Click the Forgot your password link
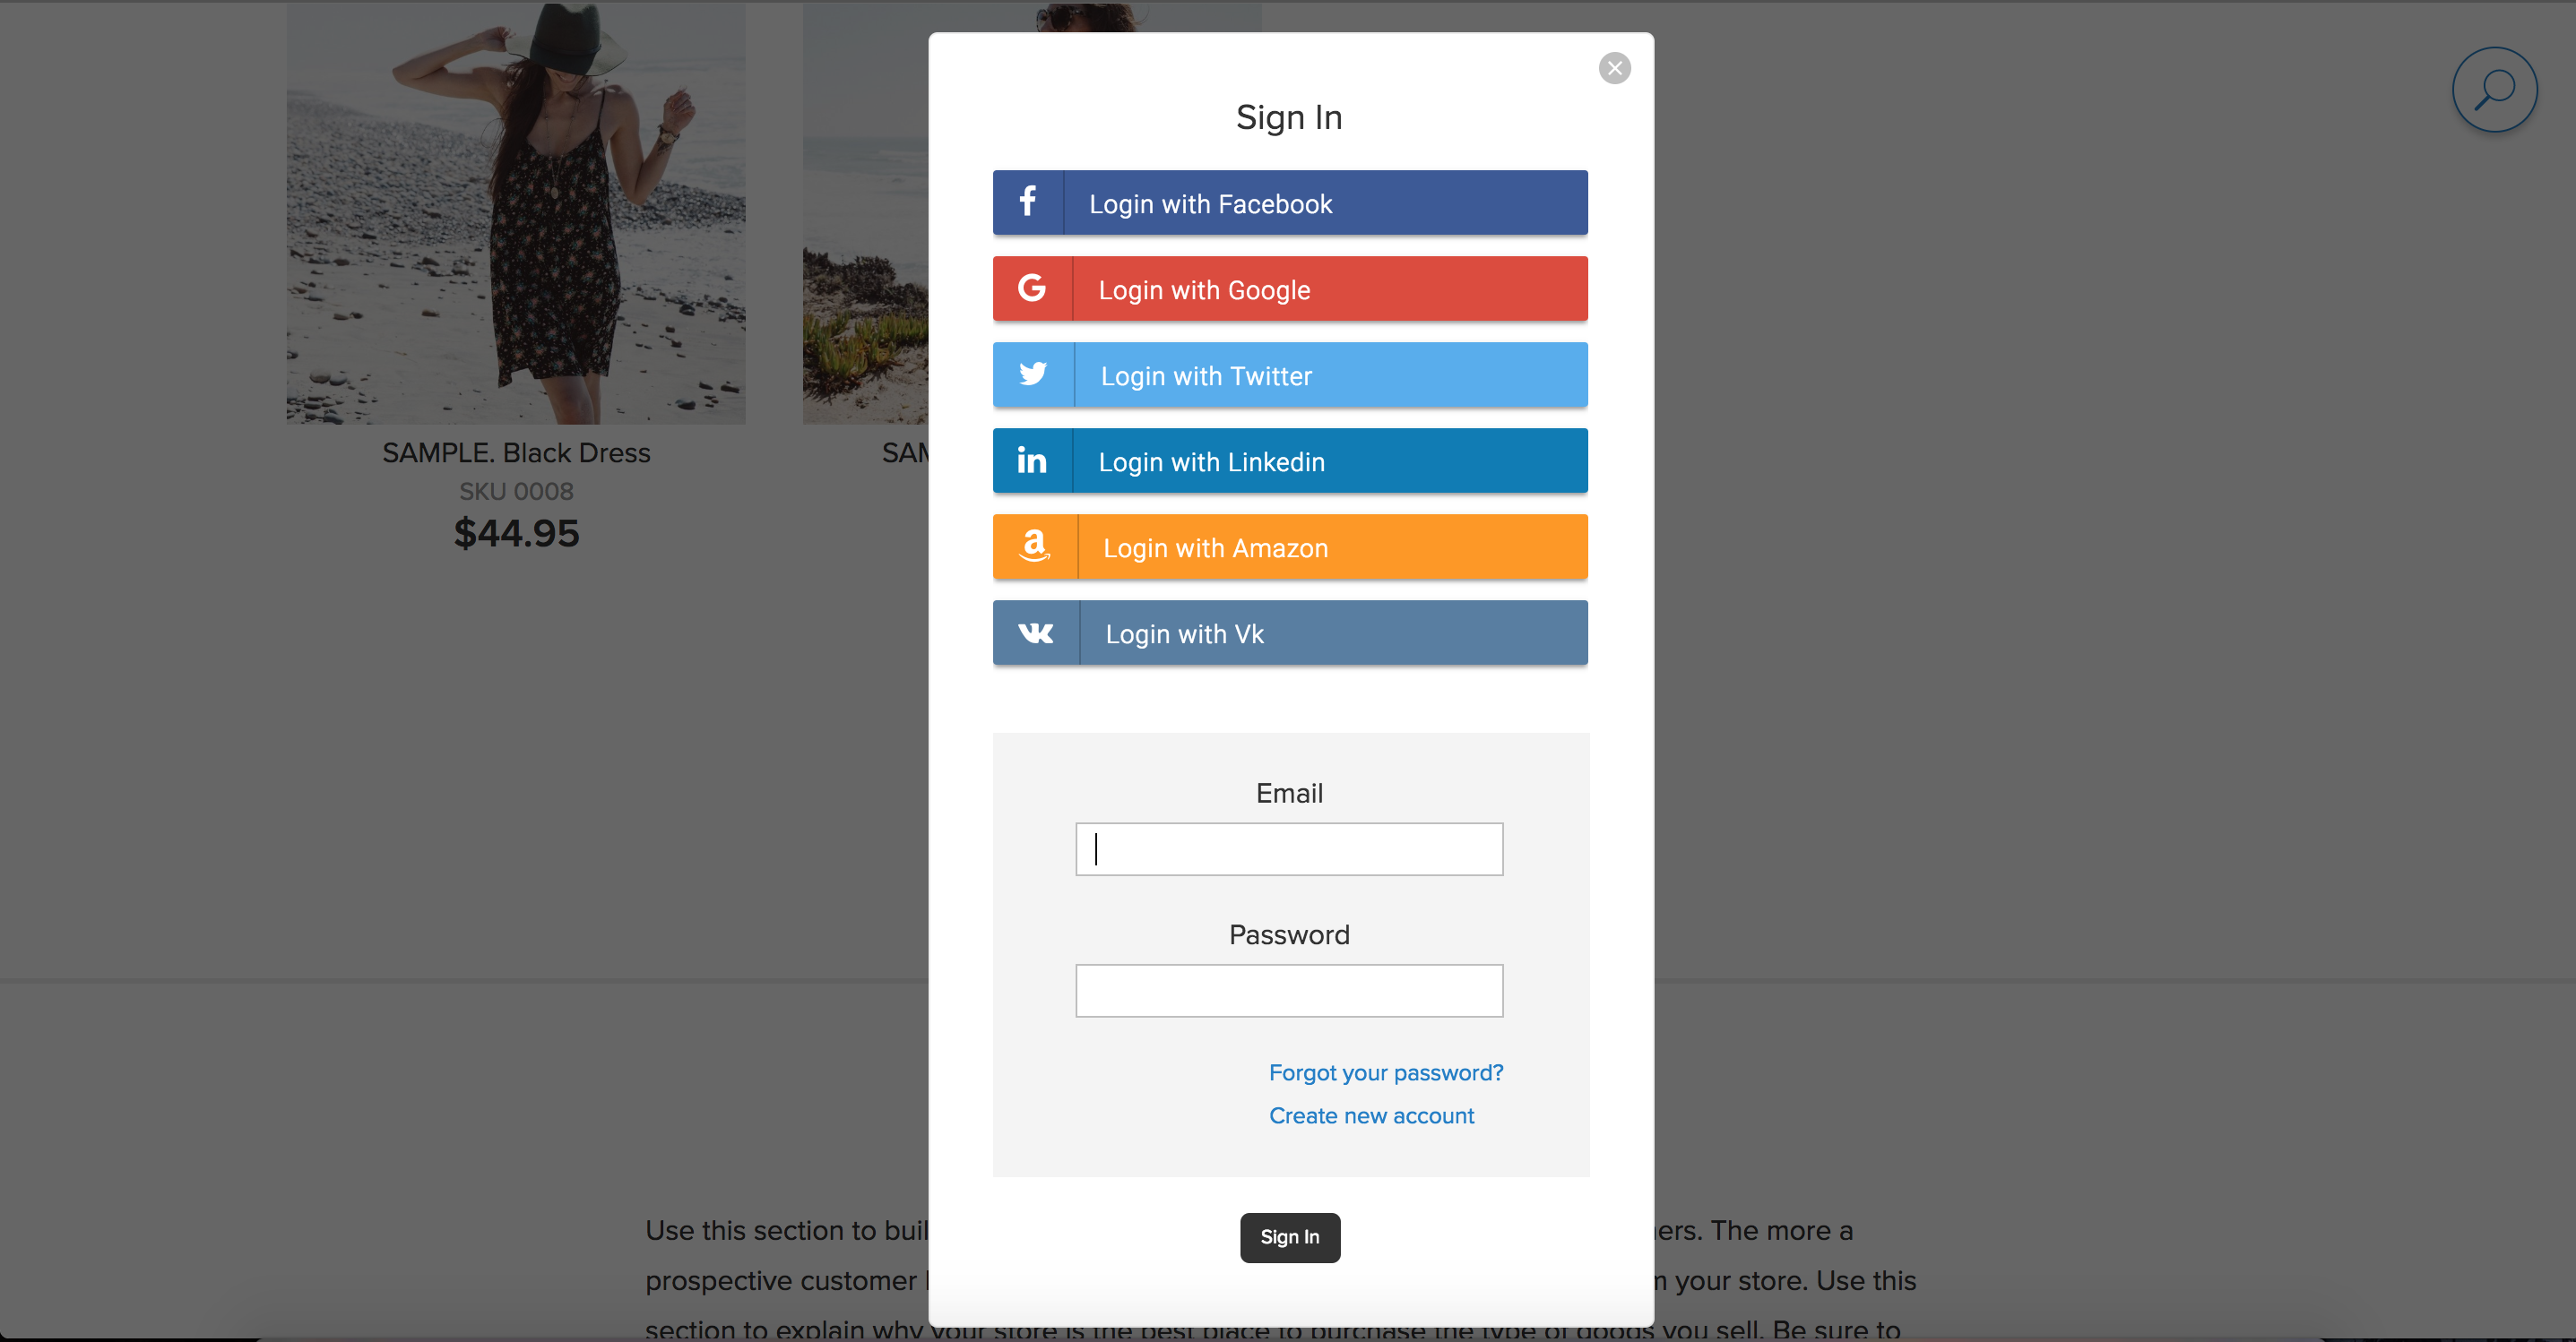The height and width of the screenshot is (1342, 2576). pyautogui.click(x=1385, y=1073)
